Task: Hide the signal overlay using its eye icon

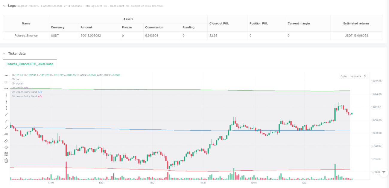Action: (13, 83)
